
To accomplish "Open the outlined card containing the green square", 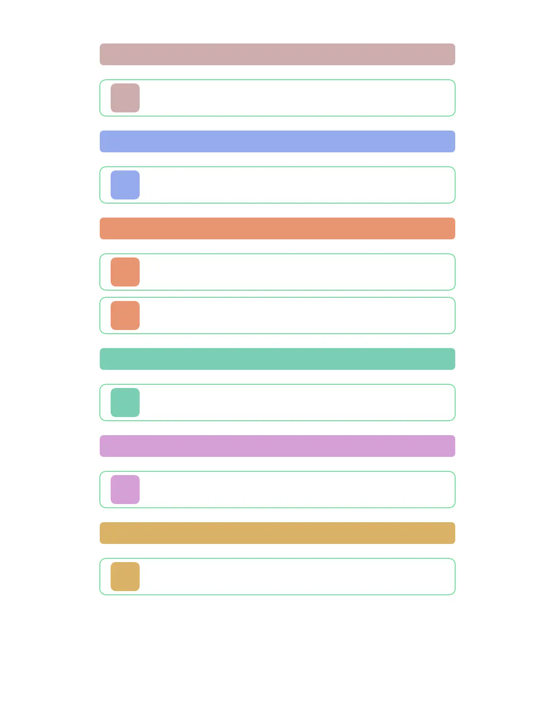I will pos(277,403).
